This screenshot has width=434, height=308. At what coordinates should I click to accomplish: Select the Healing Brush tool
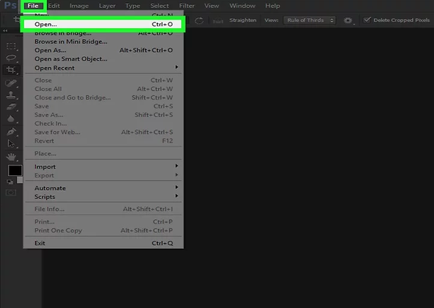click(x=11, y=83)
